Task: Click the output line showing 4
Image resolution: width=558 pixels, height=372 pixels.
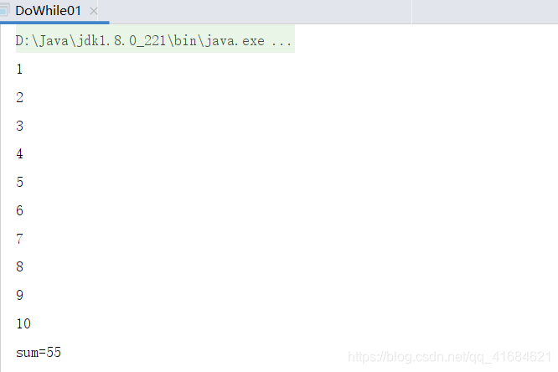Action: [19, 154]
